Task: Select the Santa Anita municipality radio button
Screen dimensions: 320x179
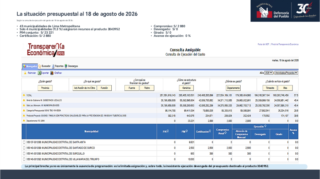Action: [24, 142]
